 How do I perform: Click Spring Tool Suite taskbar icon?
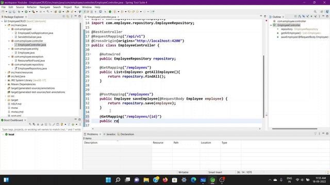click(x=212, y=180)
